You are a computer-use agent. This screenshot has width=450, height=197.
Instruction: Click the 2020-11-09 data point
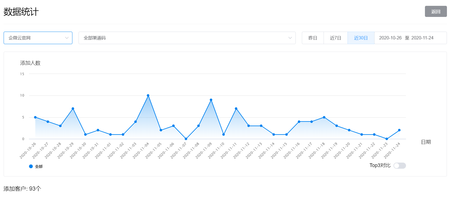[x=211, y=100]
